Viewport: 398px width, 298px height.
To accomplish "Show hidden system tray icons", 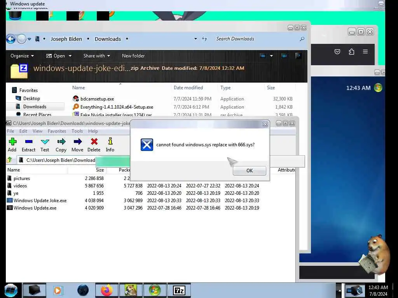I will coord(339,290).
